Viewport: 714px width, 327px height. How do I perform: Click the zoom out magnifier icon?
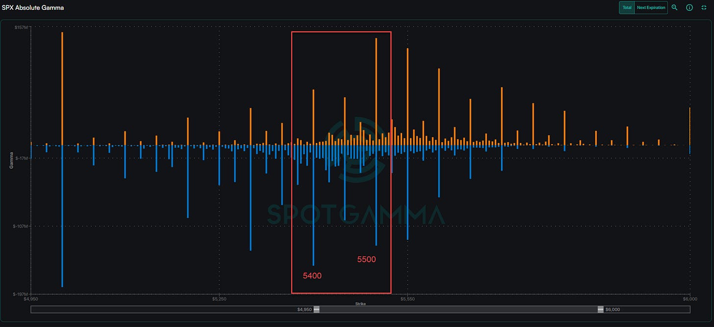[x=675, y=8]
